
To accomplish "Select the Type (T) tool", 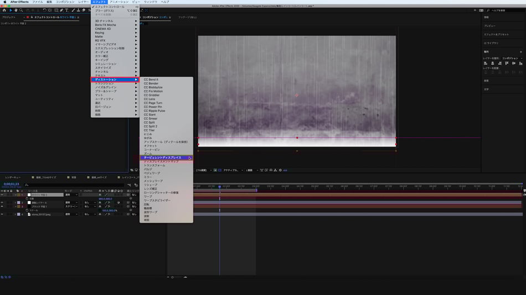I will pyautogui.click(x=67, y=10).
